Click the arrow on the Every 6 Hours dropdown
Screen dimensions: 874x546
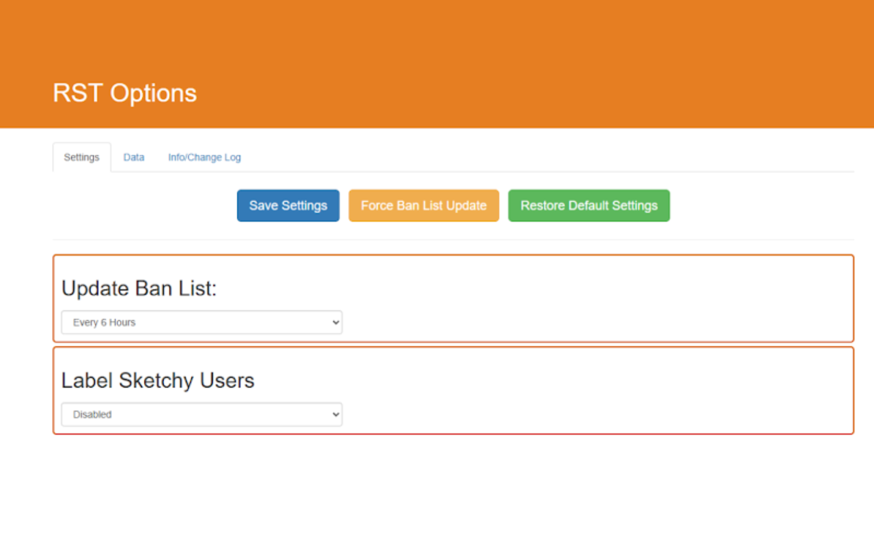[335, 322]
